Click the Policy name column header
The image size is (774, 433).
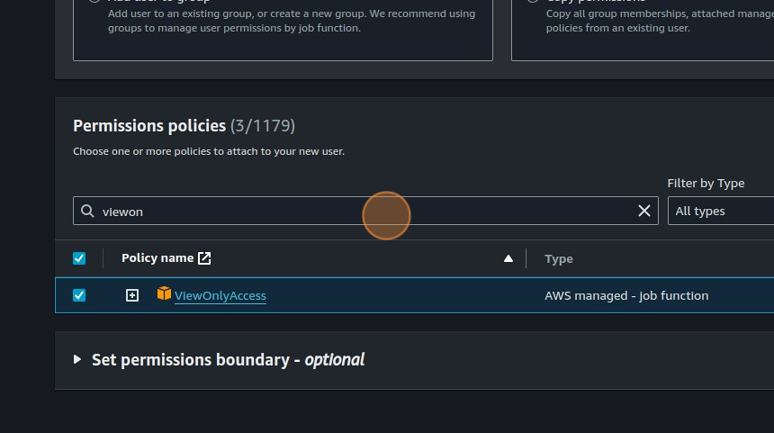[157, 258]
